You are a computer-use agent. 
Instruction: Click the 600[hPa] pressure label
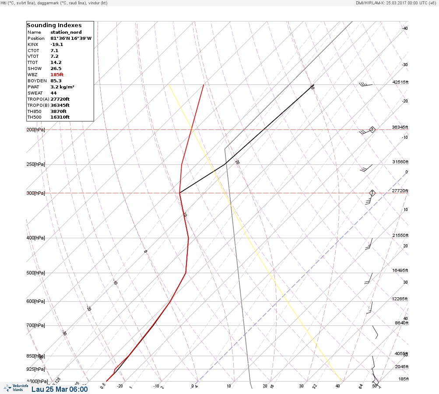[35, 301]
